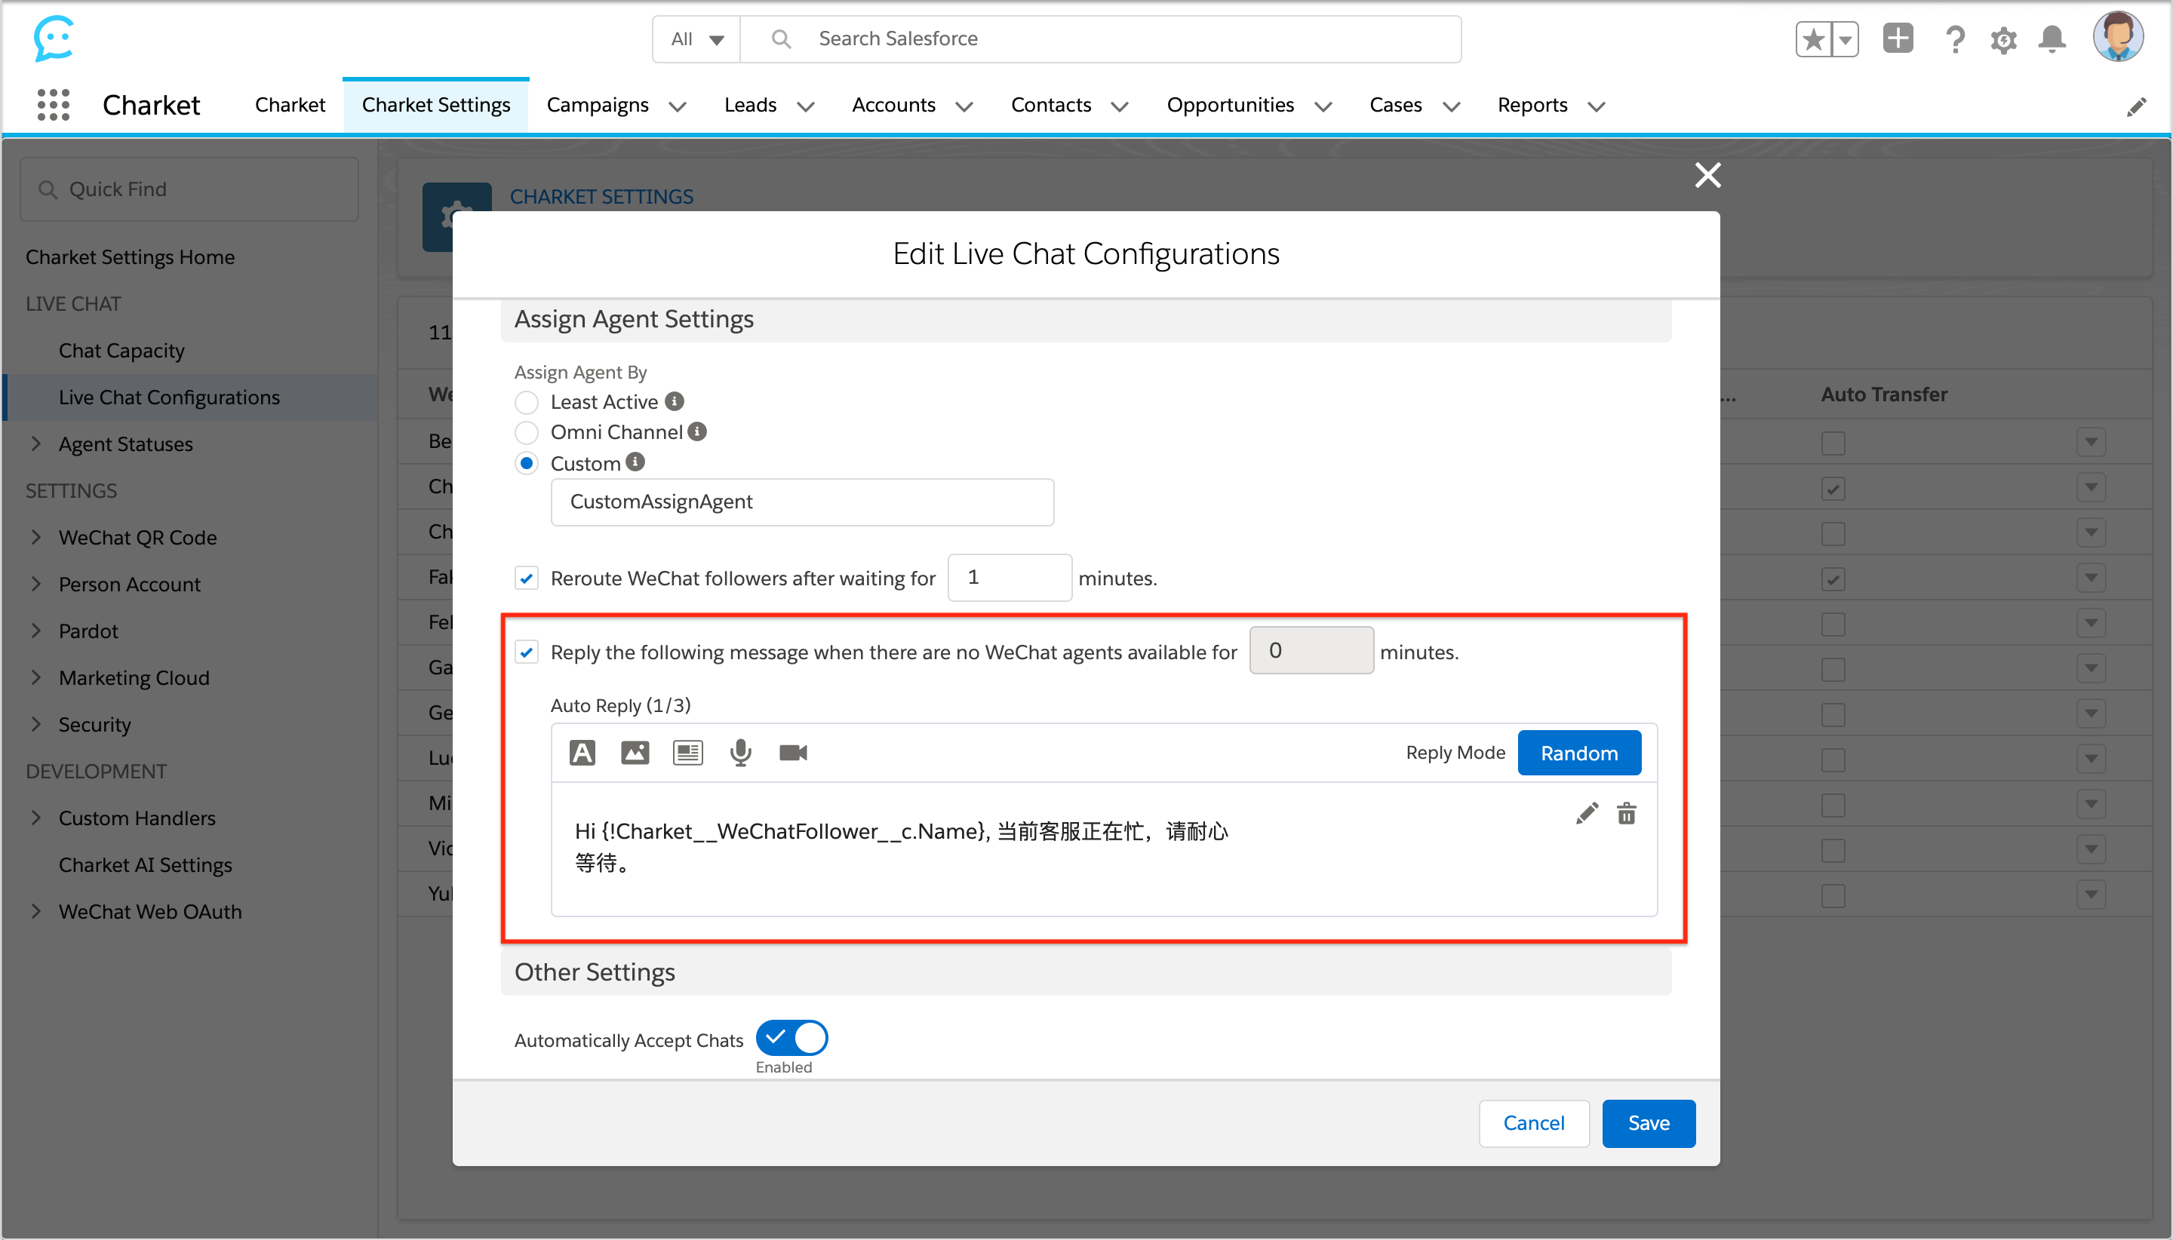2173x1240 pixels.
Task: Select the Custom radio button
Action: [527, 463]
